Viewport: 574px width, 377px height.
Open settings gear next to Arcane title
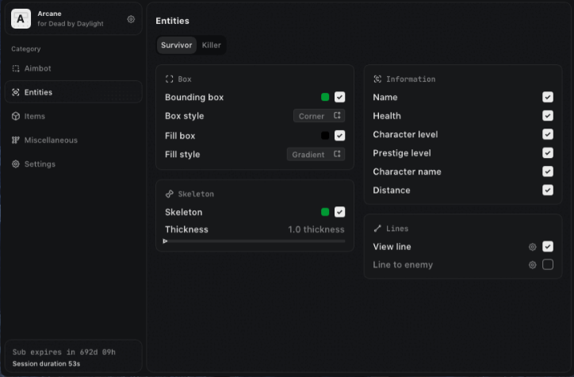click(x=131, y=19)
